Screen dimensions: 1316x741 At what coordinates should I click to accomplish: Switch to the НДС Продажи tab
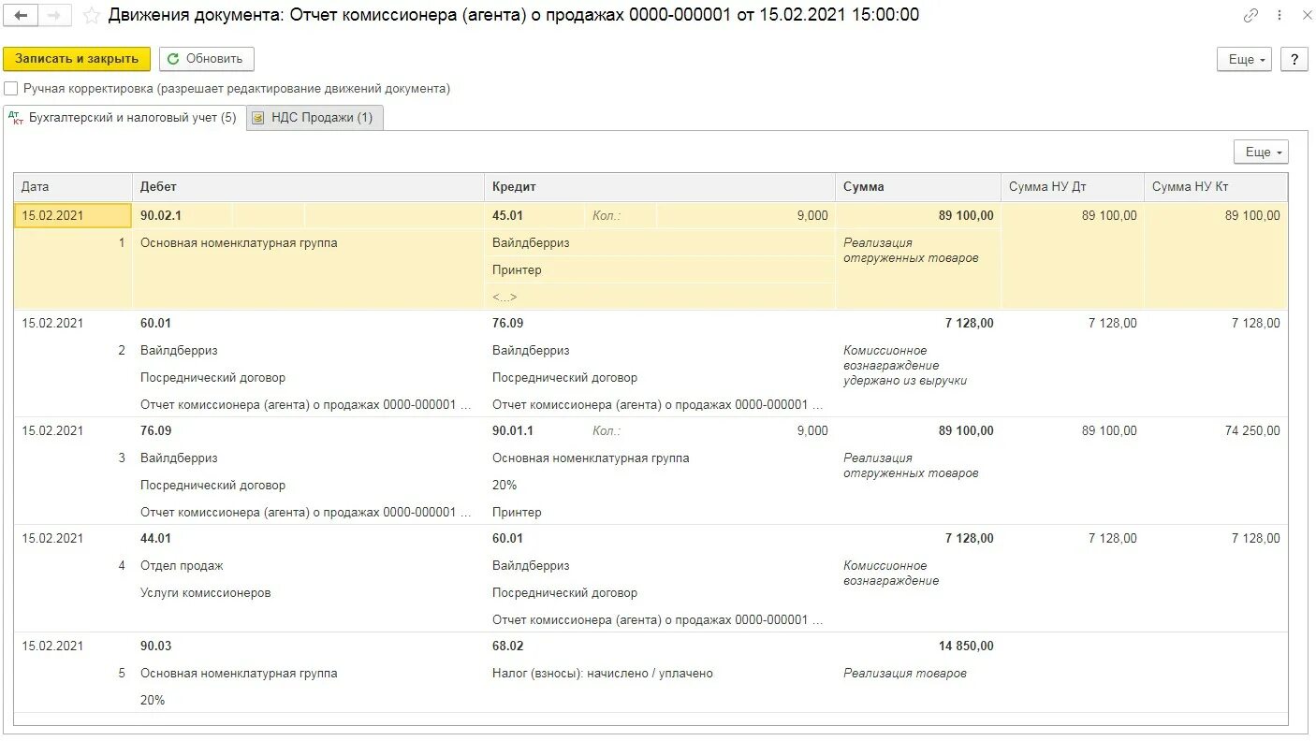coord(315,118)
